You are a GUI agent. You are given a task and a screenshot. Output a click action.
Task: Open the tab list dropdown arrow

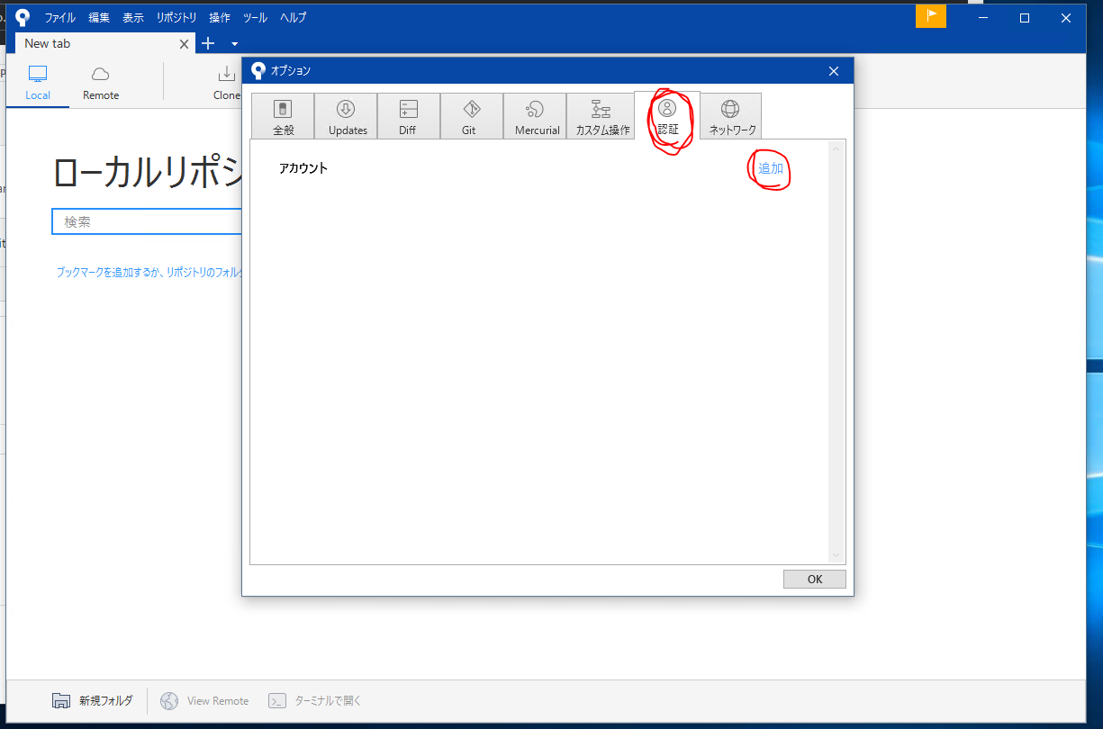232,43
